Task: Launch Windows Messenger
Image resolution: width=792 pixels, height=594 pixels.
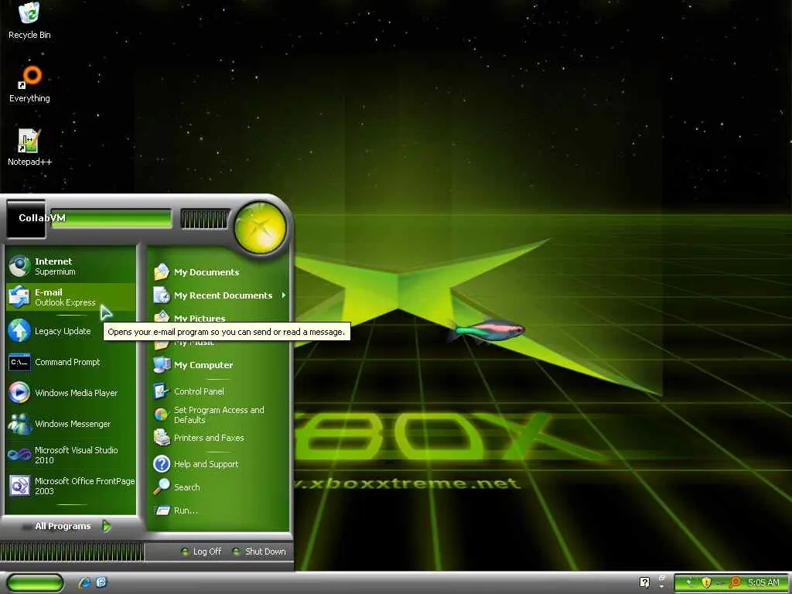Action: pyautogui.click(x=70, y=424)
